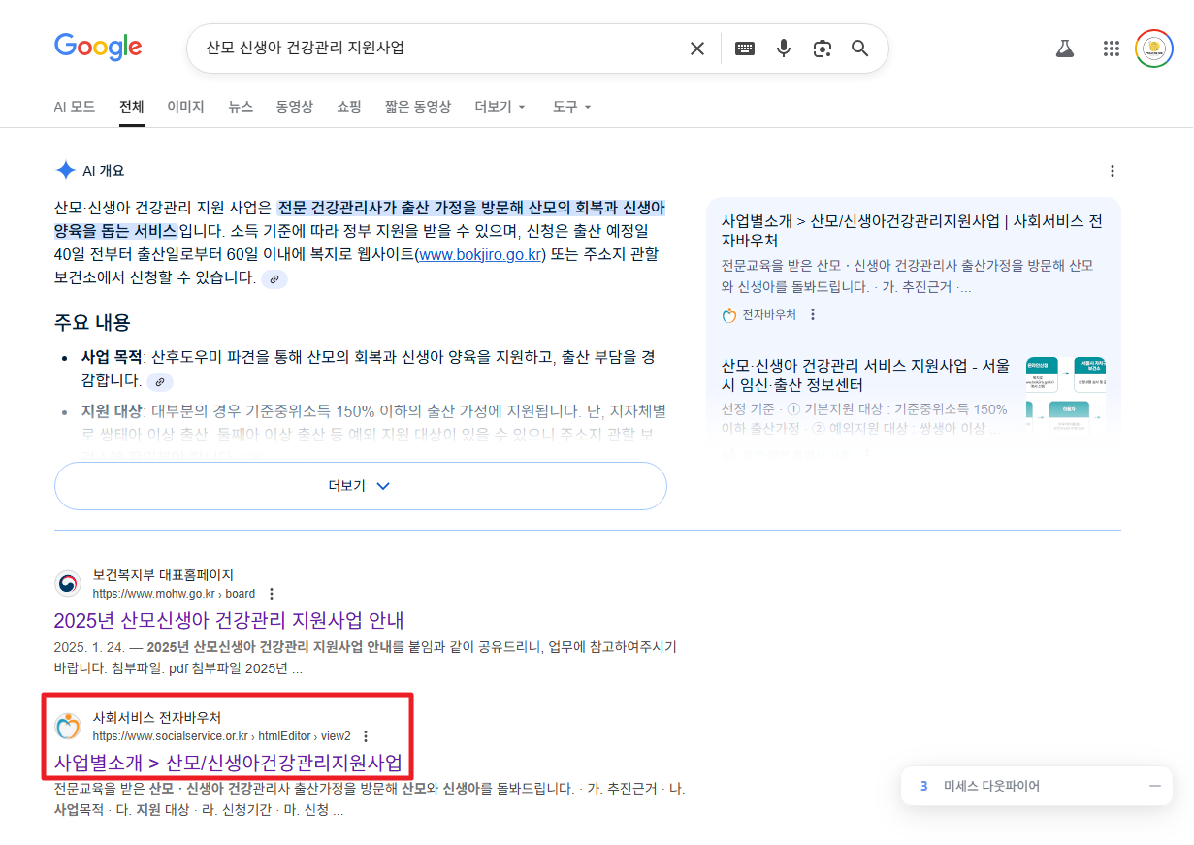Click the AI 개요 sparkle icon
The width and height of the screenshot is (1194, 845).
point(64,169)
